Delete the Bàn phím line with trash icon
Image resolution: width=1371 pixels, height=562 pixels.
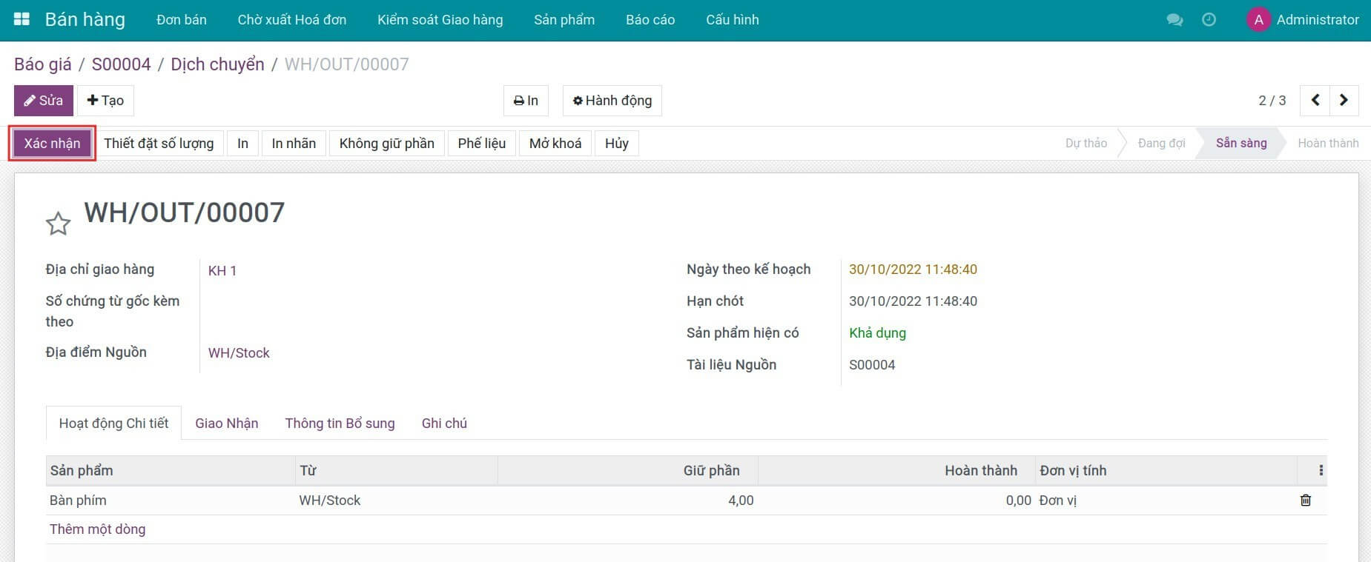pyautogui.click(x=1305, y=501)
